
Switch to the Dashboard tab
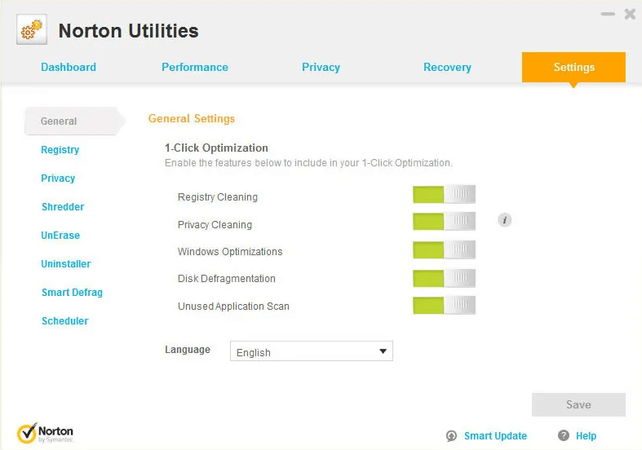tap(69, 68)
